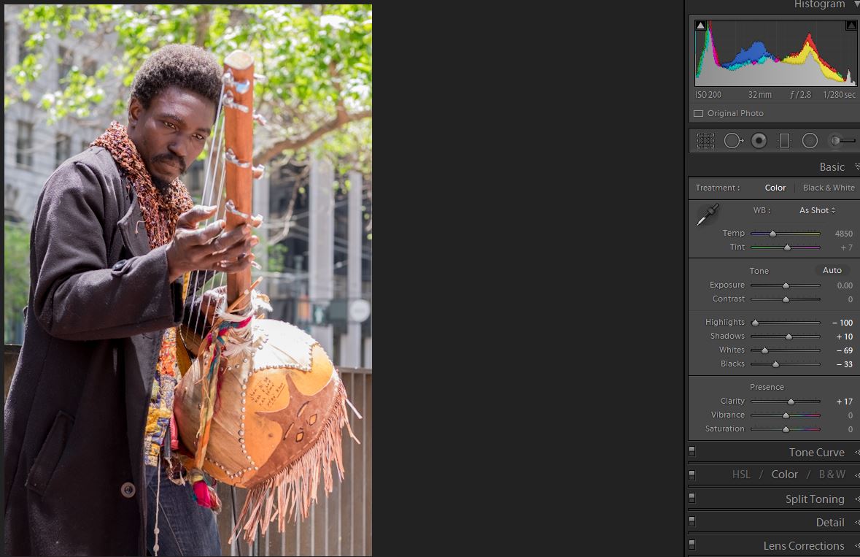
Task: Open the WB As Shot dropdown
Action: 817,210
